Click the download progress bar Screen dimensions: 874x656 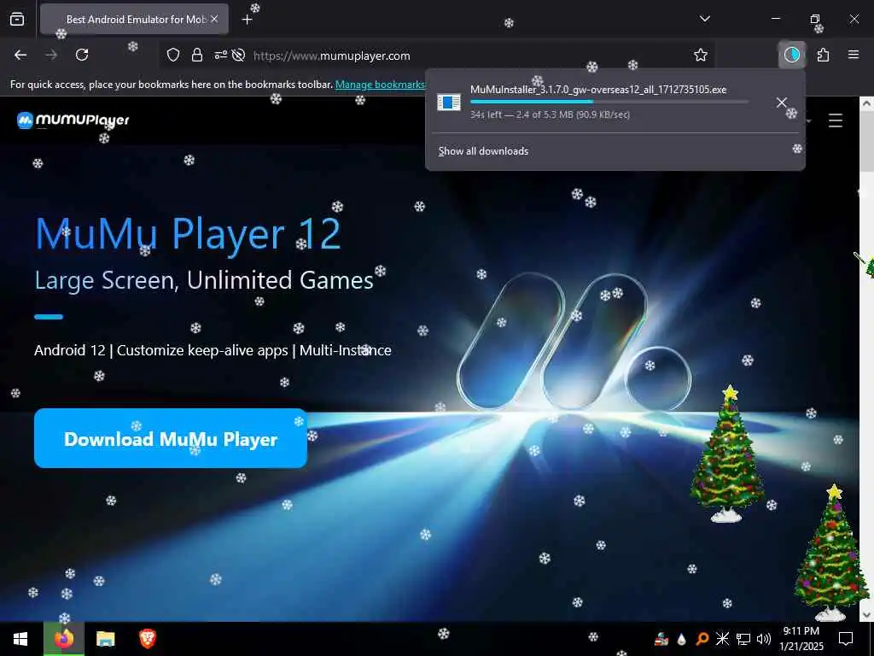point(609,102)
